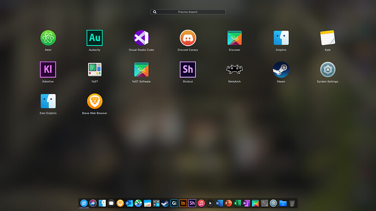This screenshot has height=211, width=376.
Task: Launch Visual Studio Code
Action: coord(141,38)
